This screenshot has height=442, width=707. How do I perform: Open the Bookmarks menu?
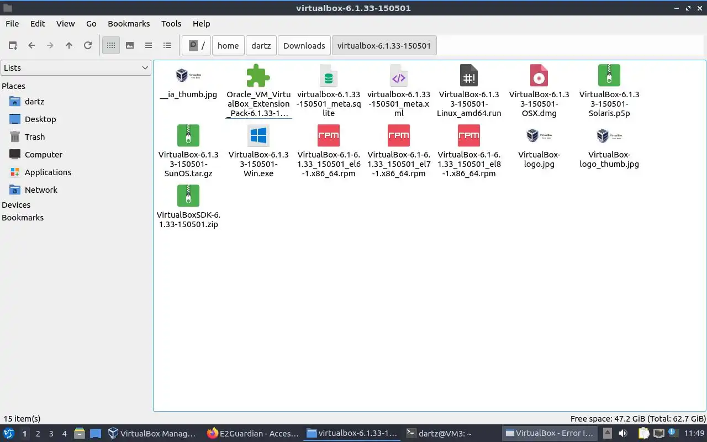[x=129, y=24]
